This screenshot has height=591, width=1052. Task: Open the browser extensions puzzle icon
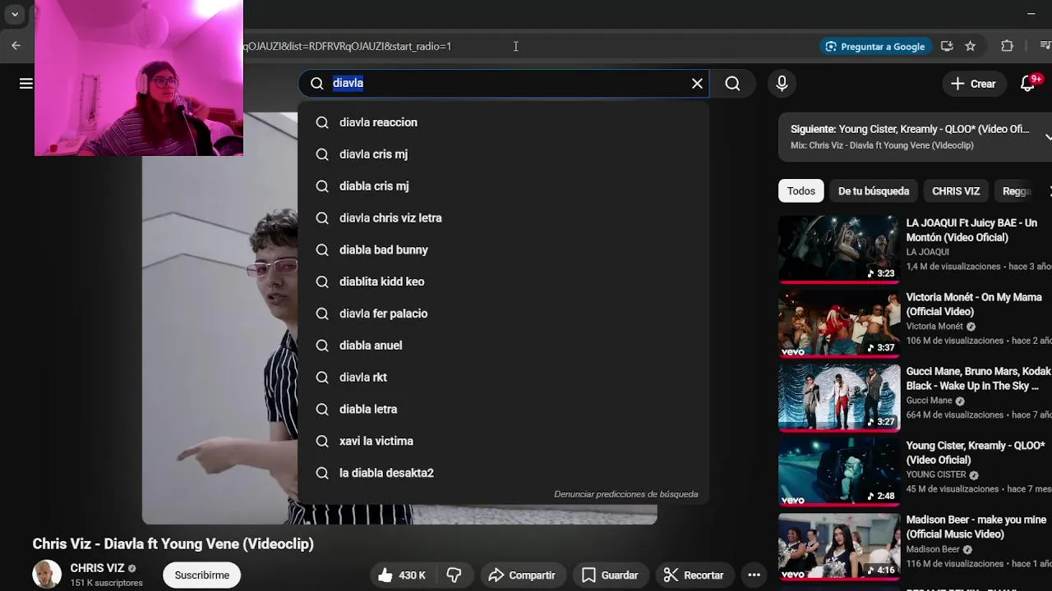[1008, 46]
